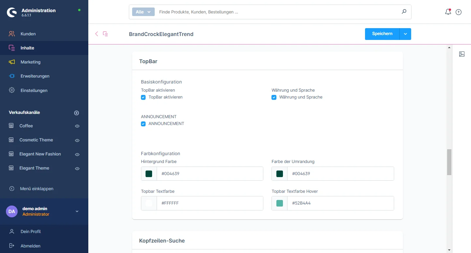Toggle the Währung und Sprache checkbox
Screen dimensions: 471x253
pos(274,97)
